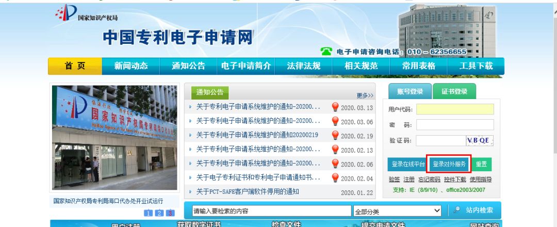Show slide 1 in the image carousel
This screenshot has width=557, height=227.
pos(148,213)
